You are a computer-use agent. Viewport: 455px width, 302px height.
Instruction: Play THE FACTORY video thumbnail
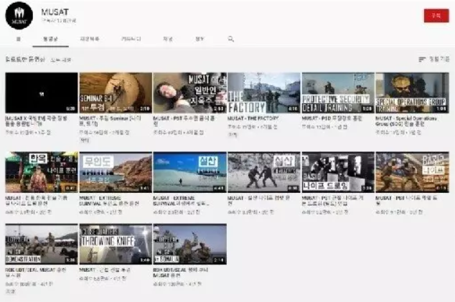coord(264,93)
